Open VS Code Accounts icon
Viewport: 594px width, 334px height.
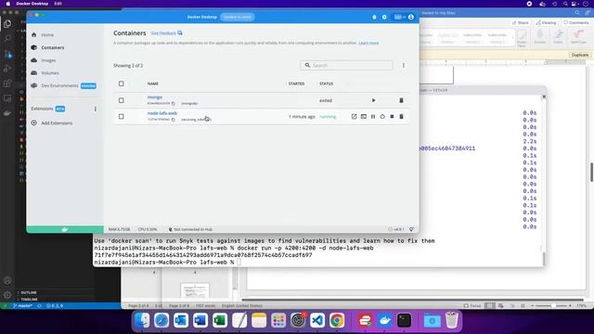pos(7,280)
